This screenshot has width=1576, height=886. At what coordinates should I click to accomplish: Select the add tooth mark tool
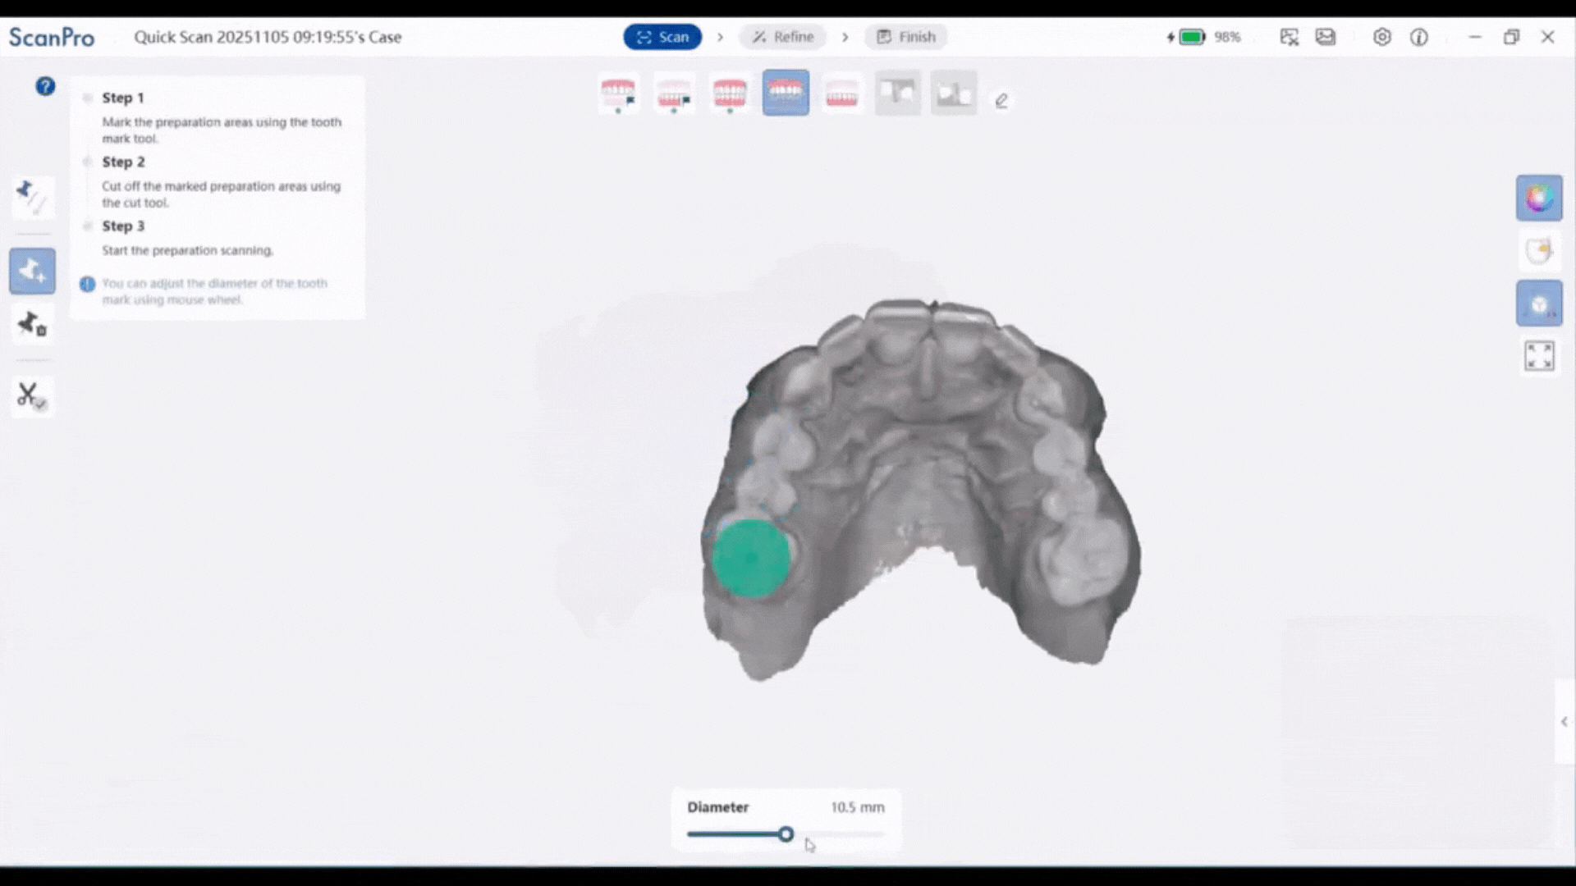[32, 271]
